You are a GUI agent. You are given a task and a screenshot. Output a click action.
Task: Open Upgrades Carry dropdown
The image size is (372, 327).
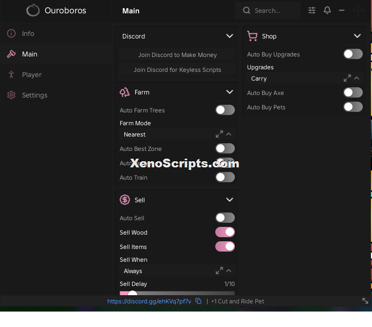tap(305, 79)
